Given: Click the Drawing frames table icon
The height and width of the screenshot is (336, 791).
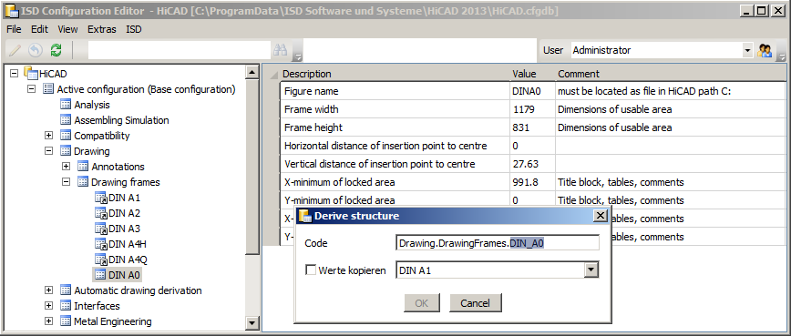Looking at the screenshot, I should pos(83,182).
